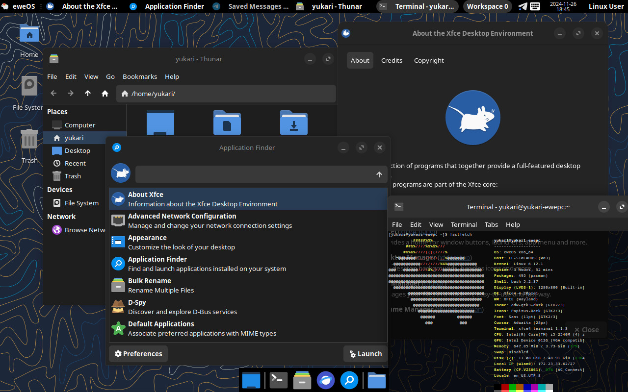This screenshot has width=628, height=392.
Task: Collapse the app list with the search field arrow
Action: click(379, 174)
